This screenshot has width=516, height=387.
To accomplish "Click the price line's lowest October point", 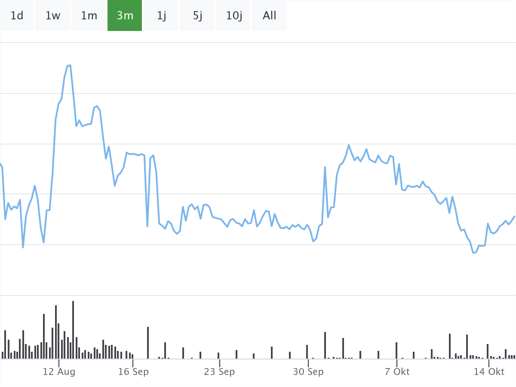I will [x=474, y=252].
